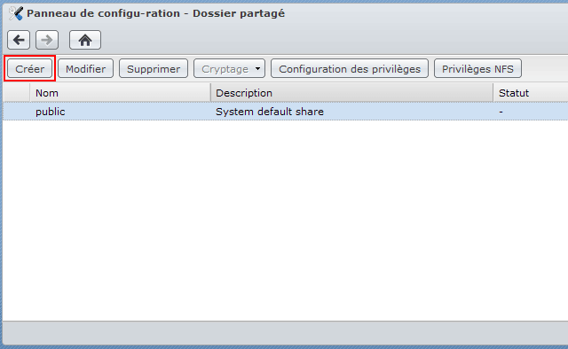Open the Privilèges NFS settings
Screen dimensions: 568x349
point(477,69)
